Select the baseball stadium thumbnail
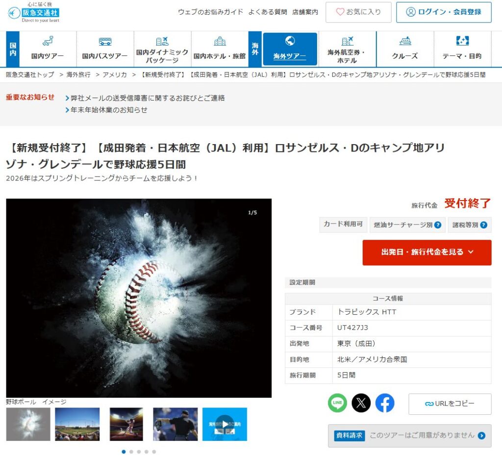The image size is (502, 457). [77, 424]
